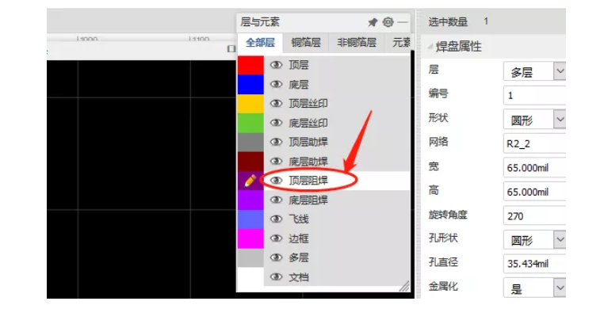Minimize the 层与元素 panel
The width and height of the screenshot is (600, 324).
pos(403,22)
